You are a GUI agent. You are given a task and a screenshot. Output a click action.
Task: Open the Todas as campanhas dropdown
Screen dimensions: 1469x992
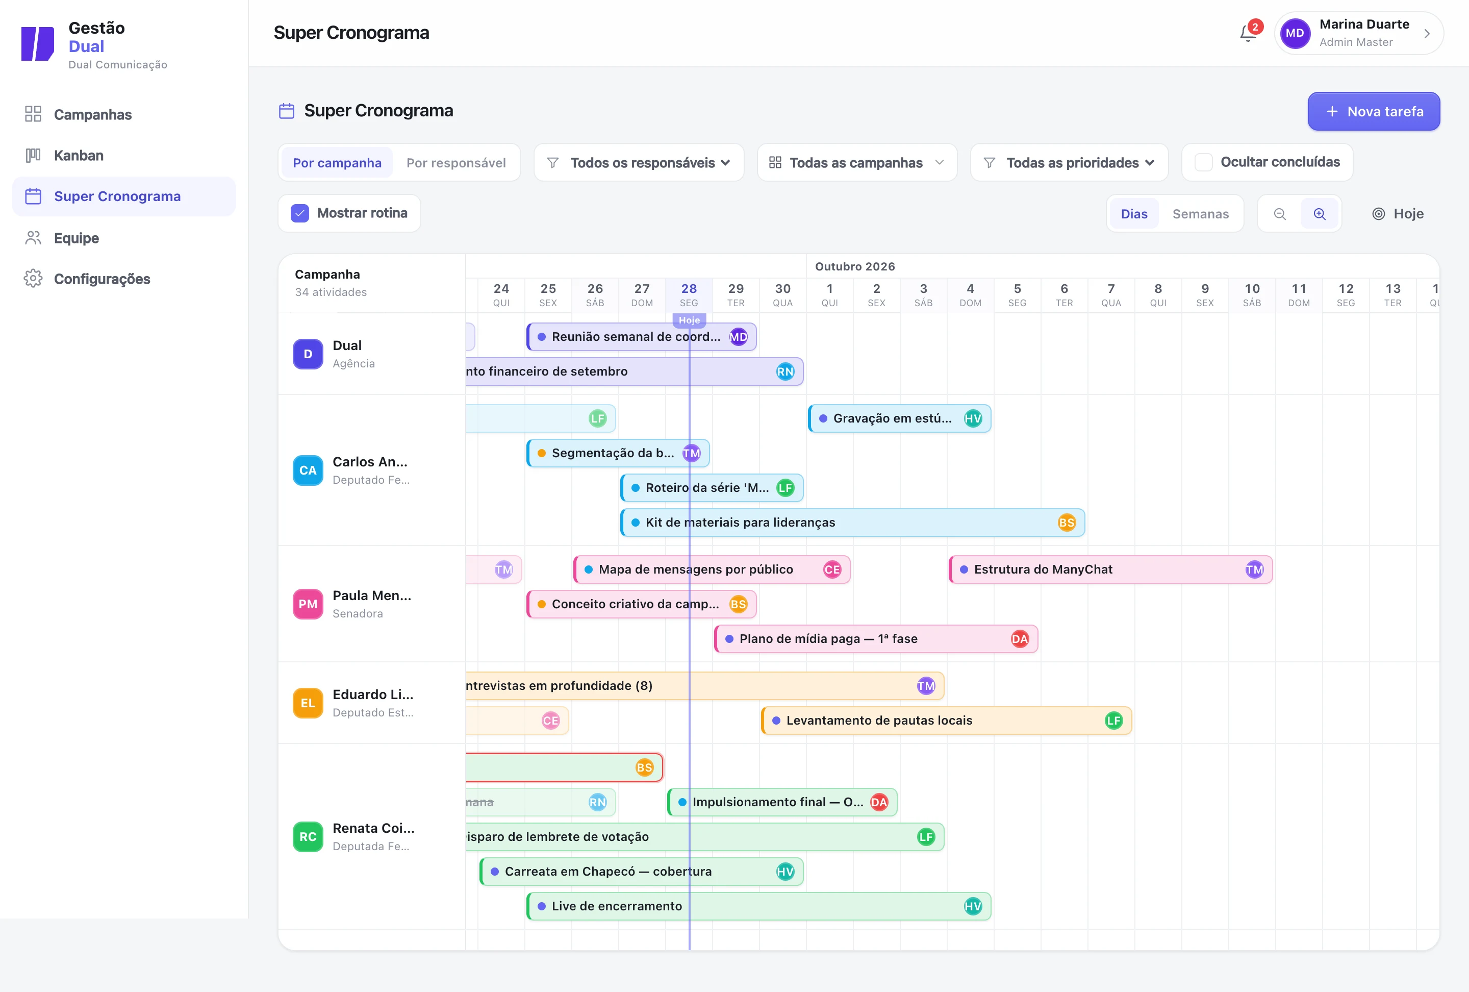point(856,162)
